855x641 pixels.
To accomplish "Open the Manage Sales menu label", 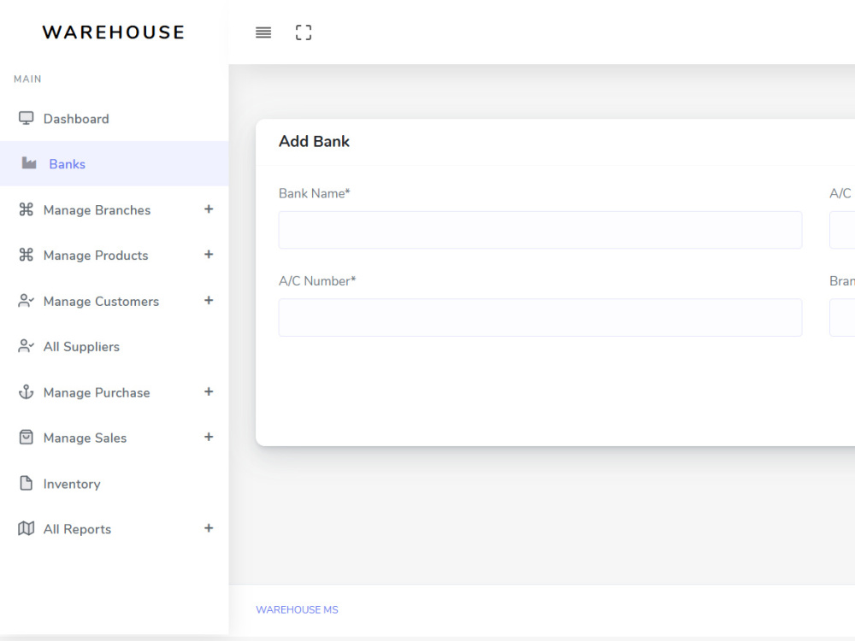I will 85,438.
